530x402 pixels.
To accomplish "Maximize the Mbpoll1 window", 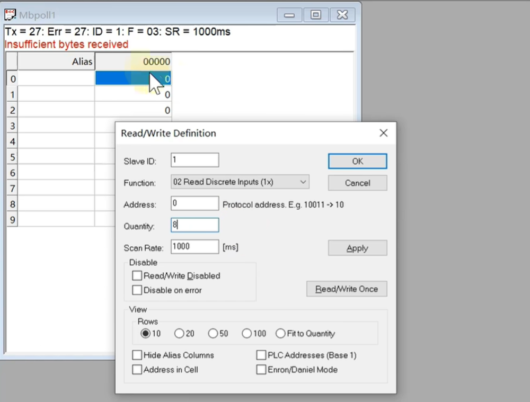I will (316, 15).
